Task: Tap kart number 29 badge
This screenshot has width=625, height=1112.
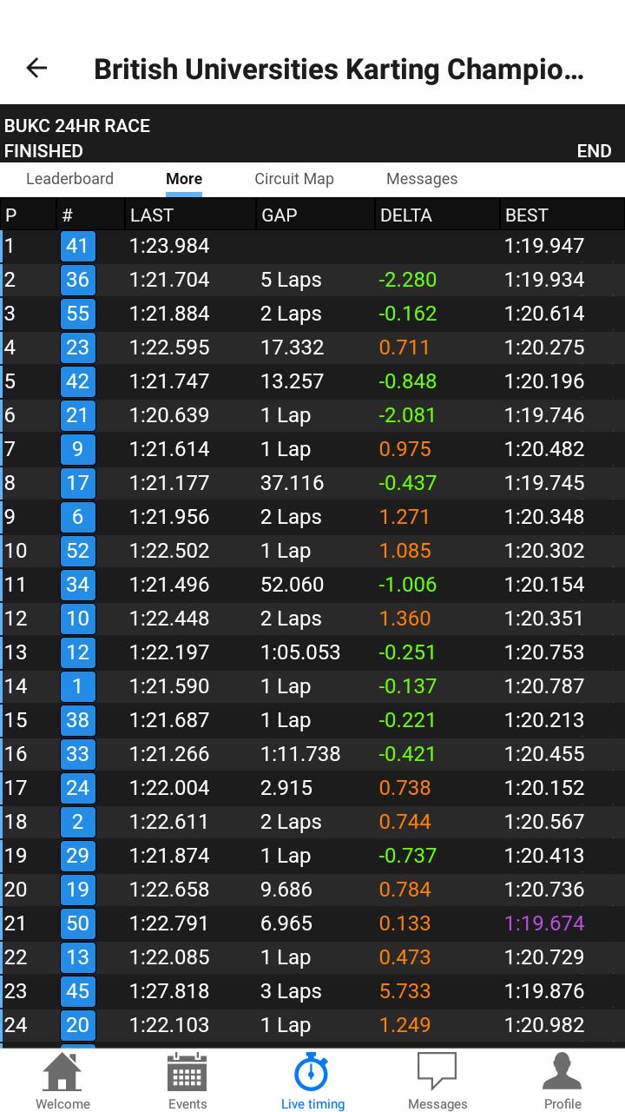Action: (x=78, y=856)
